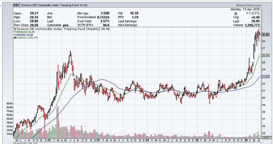Click the Fwd Yield value 2.57%

coord(104,21)
